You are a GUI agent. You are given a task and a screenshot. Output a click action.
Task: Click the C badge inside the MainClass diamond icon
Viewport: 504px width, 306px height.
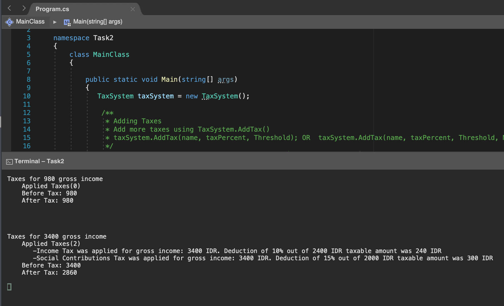[x=9, y=22]
